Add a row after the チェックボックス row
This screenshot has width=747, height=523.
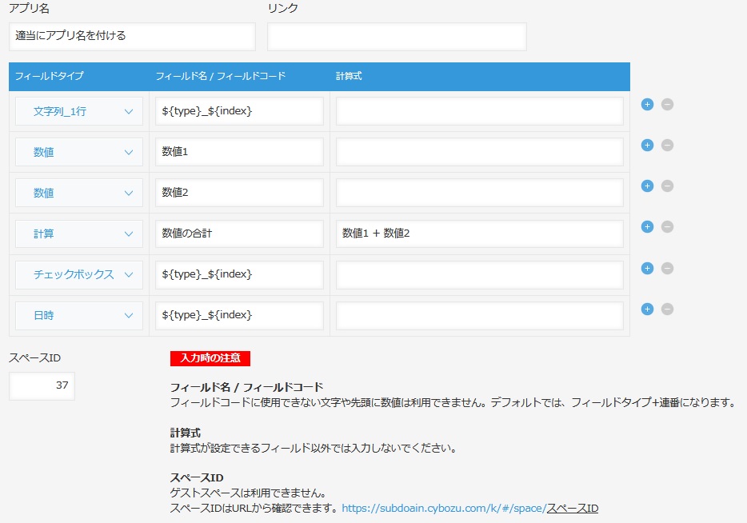(648, 268)
